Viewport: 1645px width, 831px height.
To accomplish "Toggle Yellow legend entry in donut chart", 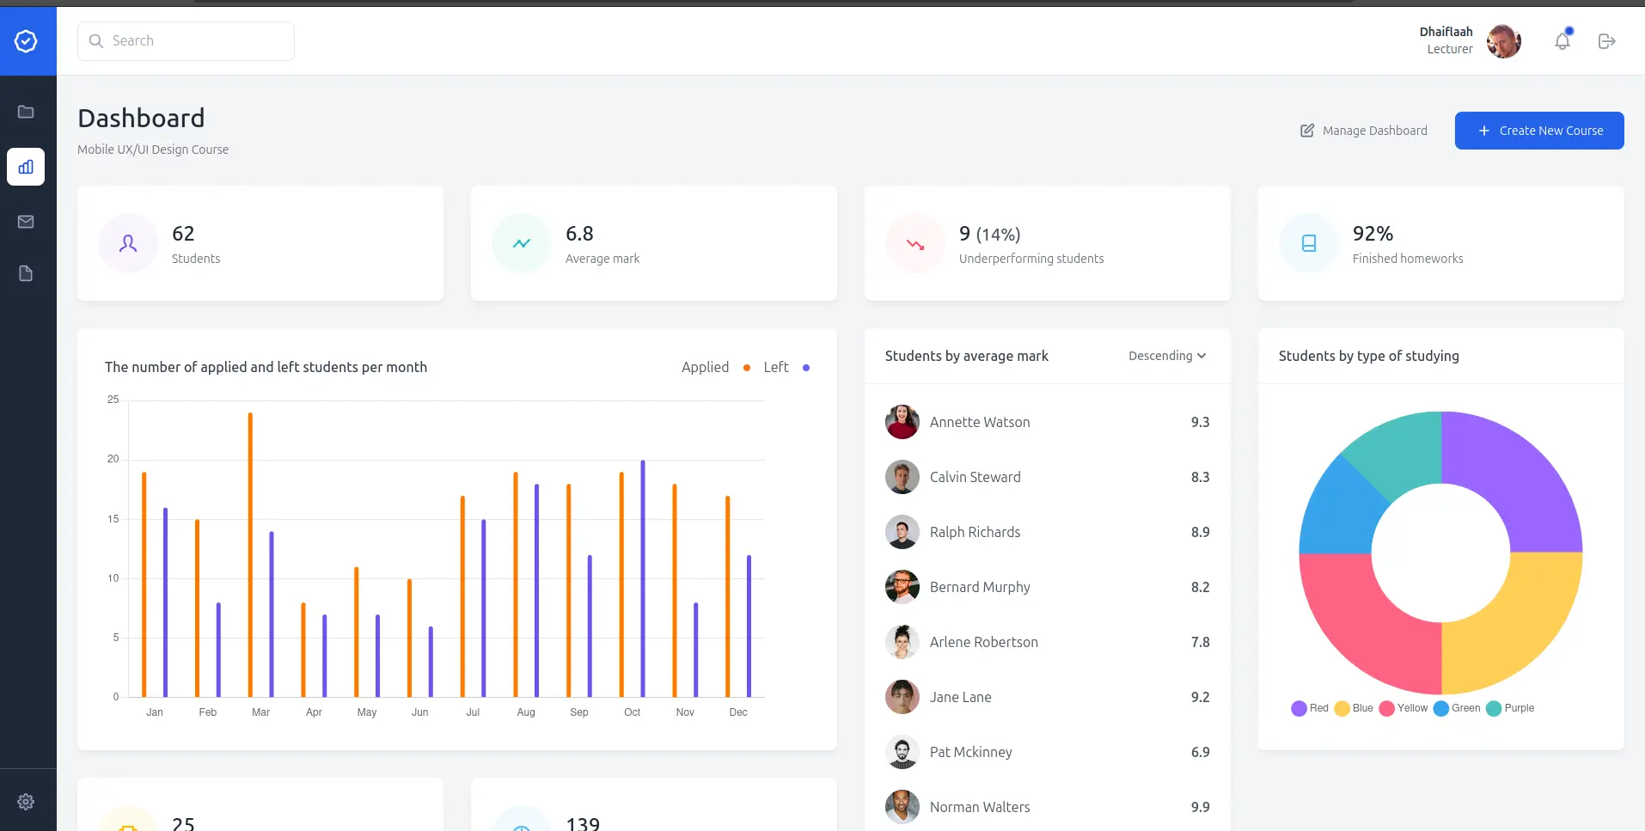I will click(1403, 708).
